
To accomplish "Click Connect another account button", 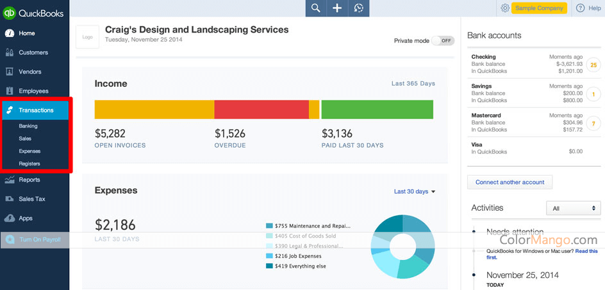I will (510, 182).
